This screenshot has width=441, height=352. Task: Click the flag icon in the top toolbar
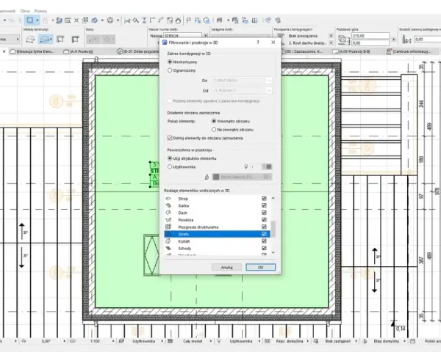click(189, 21)
